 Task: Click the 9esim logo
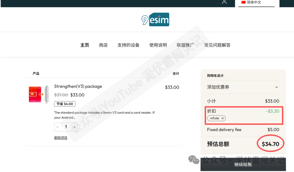pyautogui.click(x=155, y=20)
